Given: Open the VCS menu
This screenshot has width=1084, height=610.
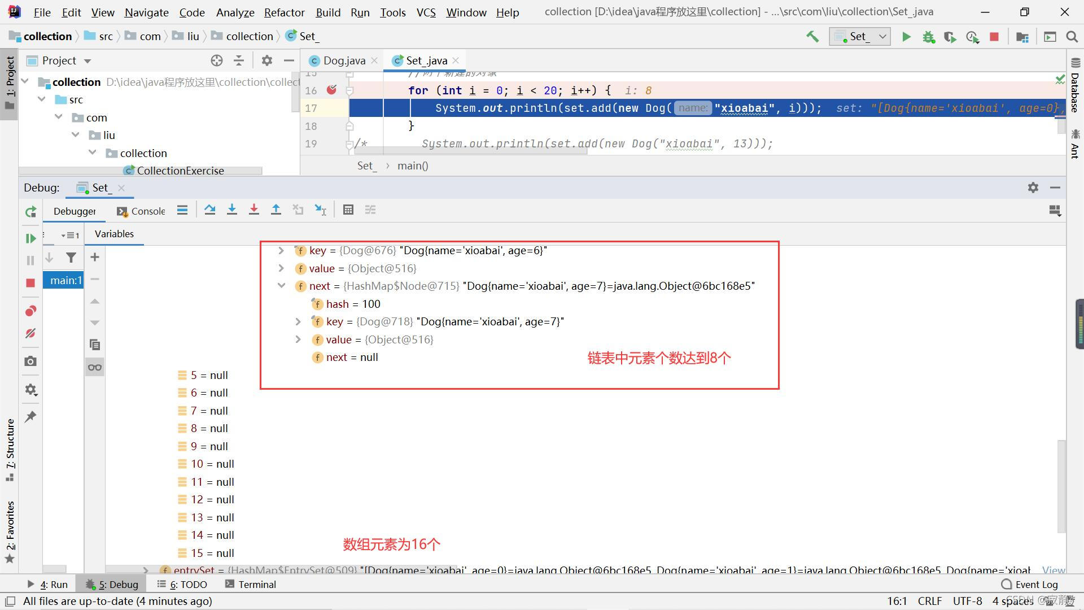Looking at the screenshot, I should pyautogui.click(x=426, y=12).
